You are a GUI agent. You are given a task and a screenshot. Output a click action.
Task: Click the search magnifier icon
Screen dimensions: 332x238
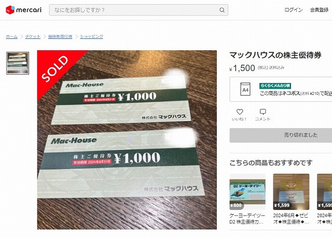point(222,10)
